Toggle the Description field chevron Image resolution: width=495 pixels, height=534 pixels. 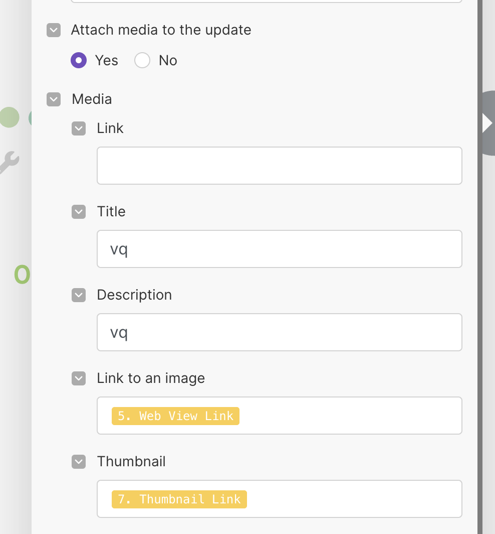point(79,295)
